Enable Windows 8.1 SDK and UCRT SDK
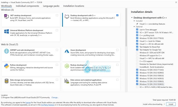178x107 pixels. [137, 53]
